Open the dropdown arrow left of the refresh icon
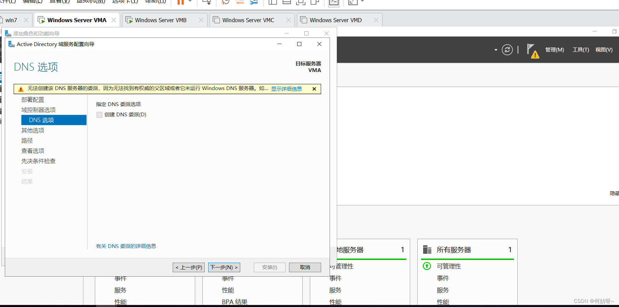The width and height of the screenshot is (619, 307). (x=496, y=50)
